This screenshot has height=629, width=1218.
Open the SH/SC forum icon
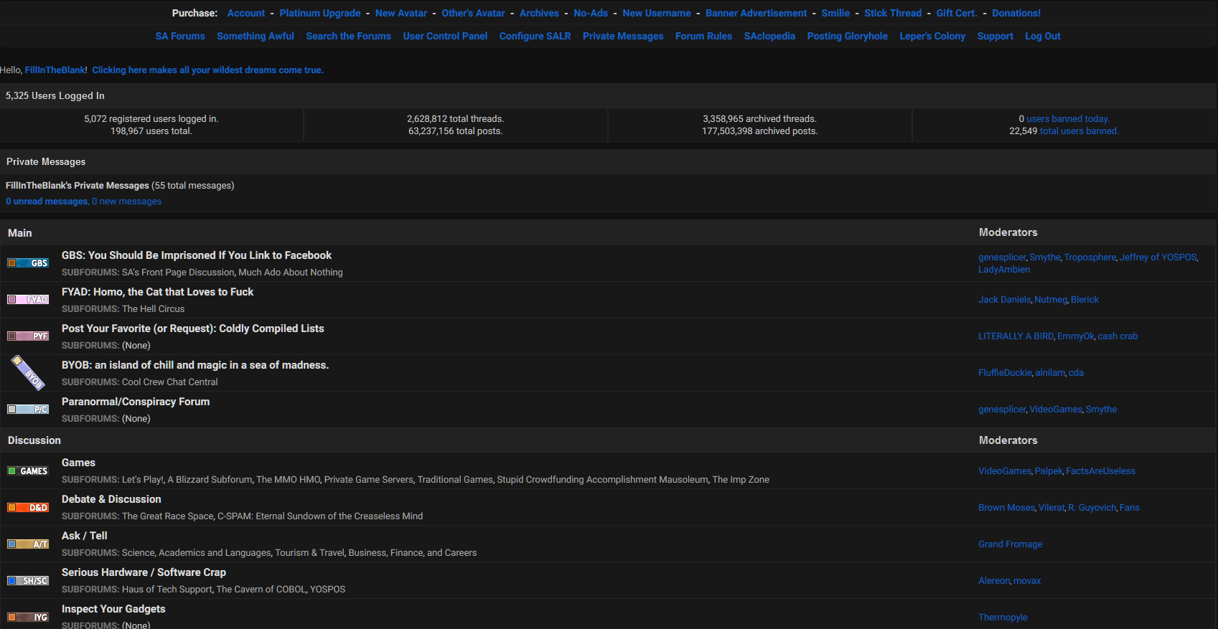click(28, 581)
